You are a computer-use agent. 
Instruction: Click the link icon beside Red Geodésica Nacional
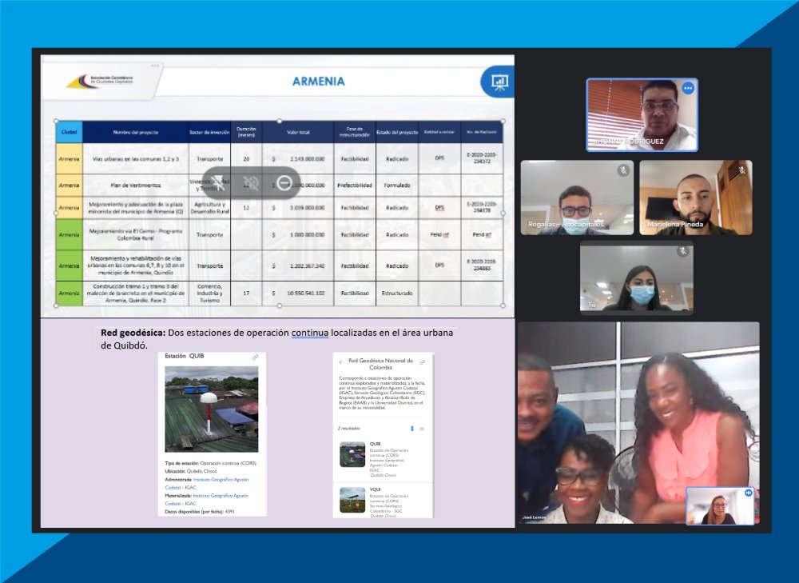(423, 362)
